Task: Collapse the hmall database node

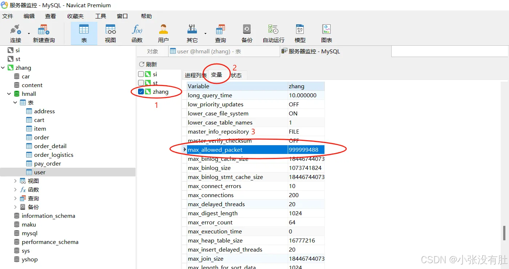Action: [x=9, y=94]
